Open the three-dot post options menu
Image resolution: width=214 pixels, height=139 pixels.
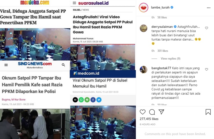click(209, 8)
